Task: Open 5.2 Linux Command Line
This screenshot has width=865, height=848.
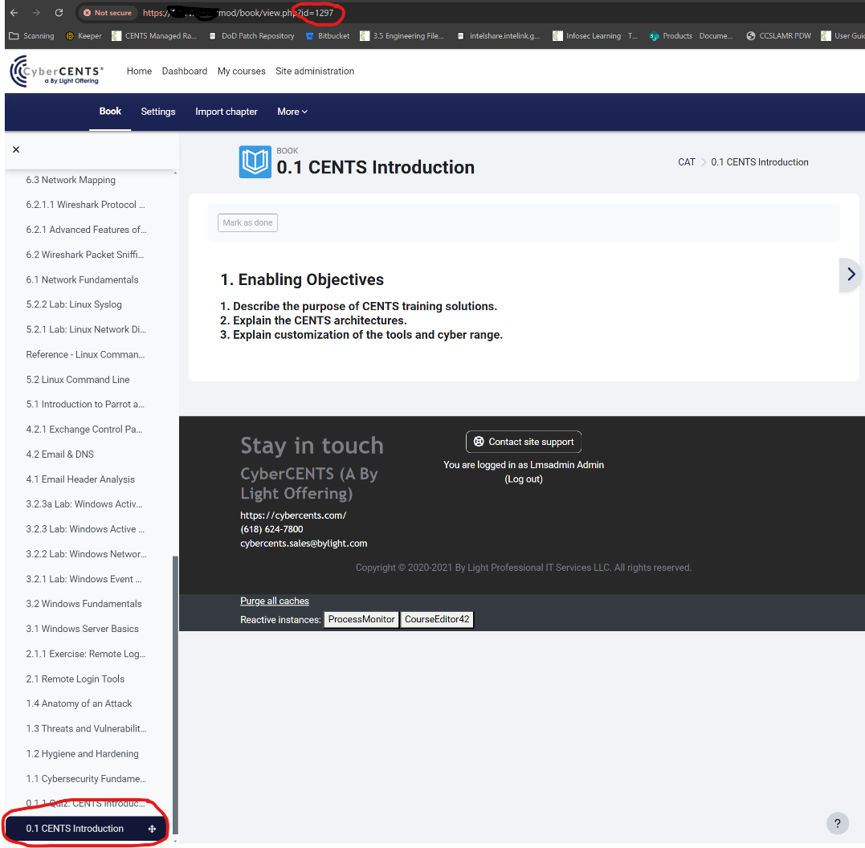Action: (x=78, y=380)
